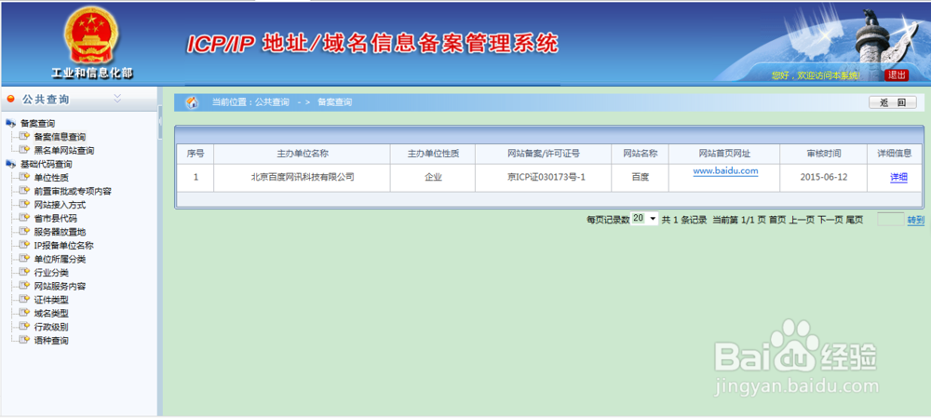Open the 每页记录数 dropdown
This screenshot has width=931, height=418.
click(644, 219)
